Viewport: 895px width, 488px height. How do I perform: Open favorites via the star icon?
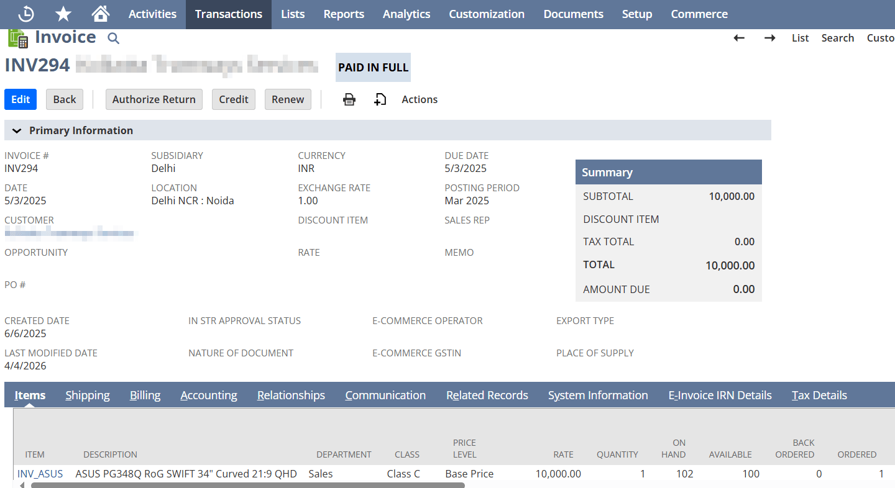(x=63, y=14)
